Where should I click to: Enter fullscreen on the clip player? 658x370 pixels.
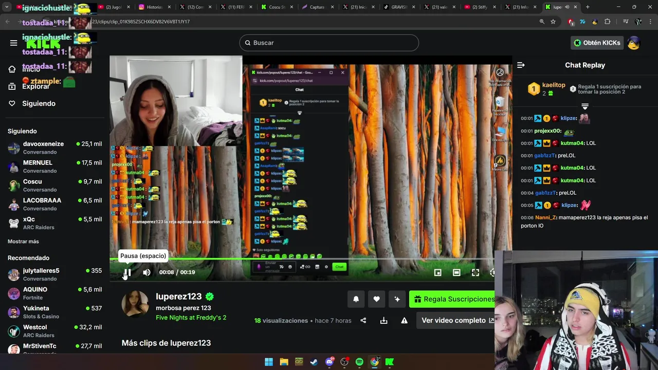click(x=476, y=272)
